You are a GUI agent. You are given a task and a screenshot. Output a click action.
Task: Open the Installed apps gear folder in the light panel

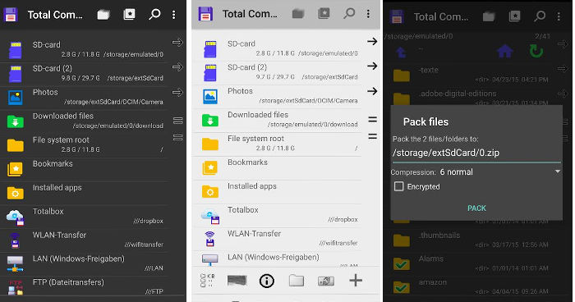click(210, 192)
